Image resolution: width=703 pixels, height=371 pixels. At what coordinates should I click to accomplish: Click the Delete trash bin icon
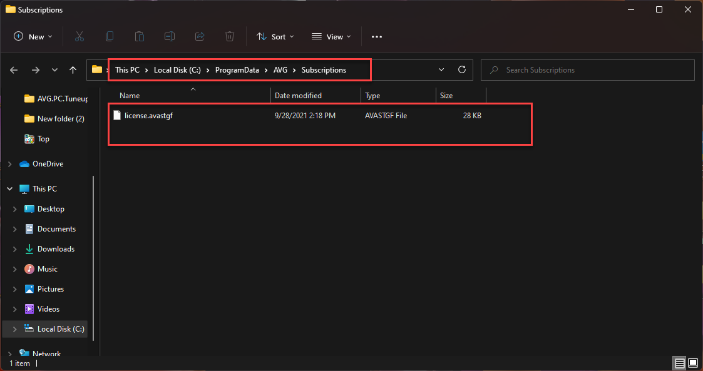(230, 37)
